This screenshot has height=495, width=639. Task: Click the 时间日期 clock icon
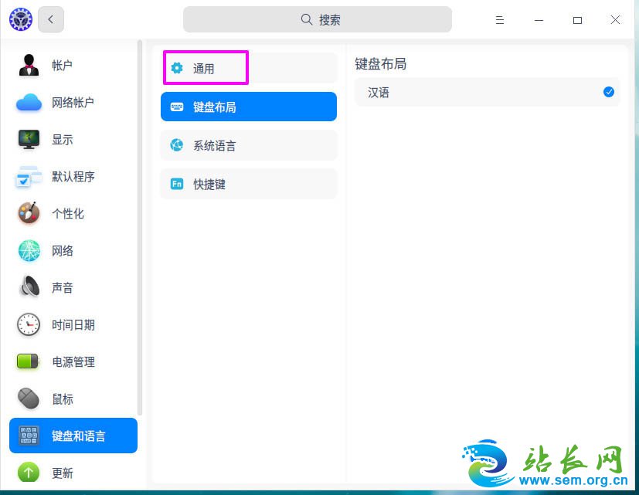[29, 325]
